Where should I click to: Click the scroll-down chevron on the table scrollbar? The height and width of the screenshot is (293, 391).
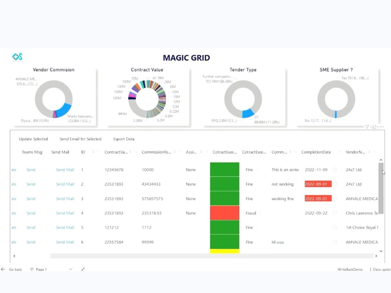[x=381, y=251]
